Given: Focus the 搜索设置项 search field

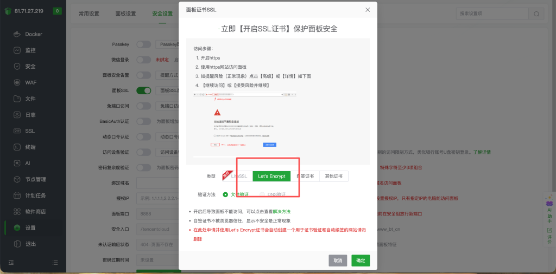Looking at the screenshot, I should (492, 14).
